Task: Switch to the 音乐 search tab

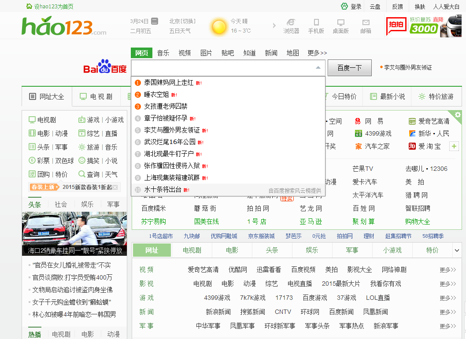Action: (x=163, y=53)
